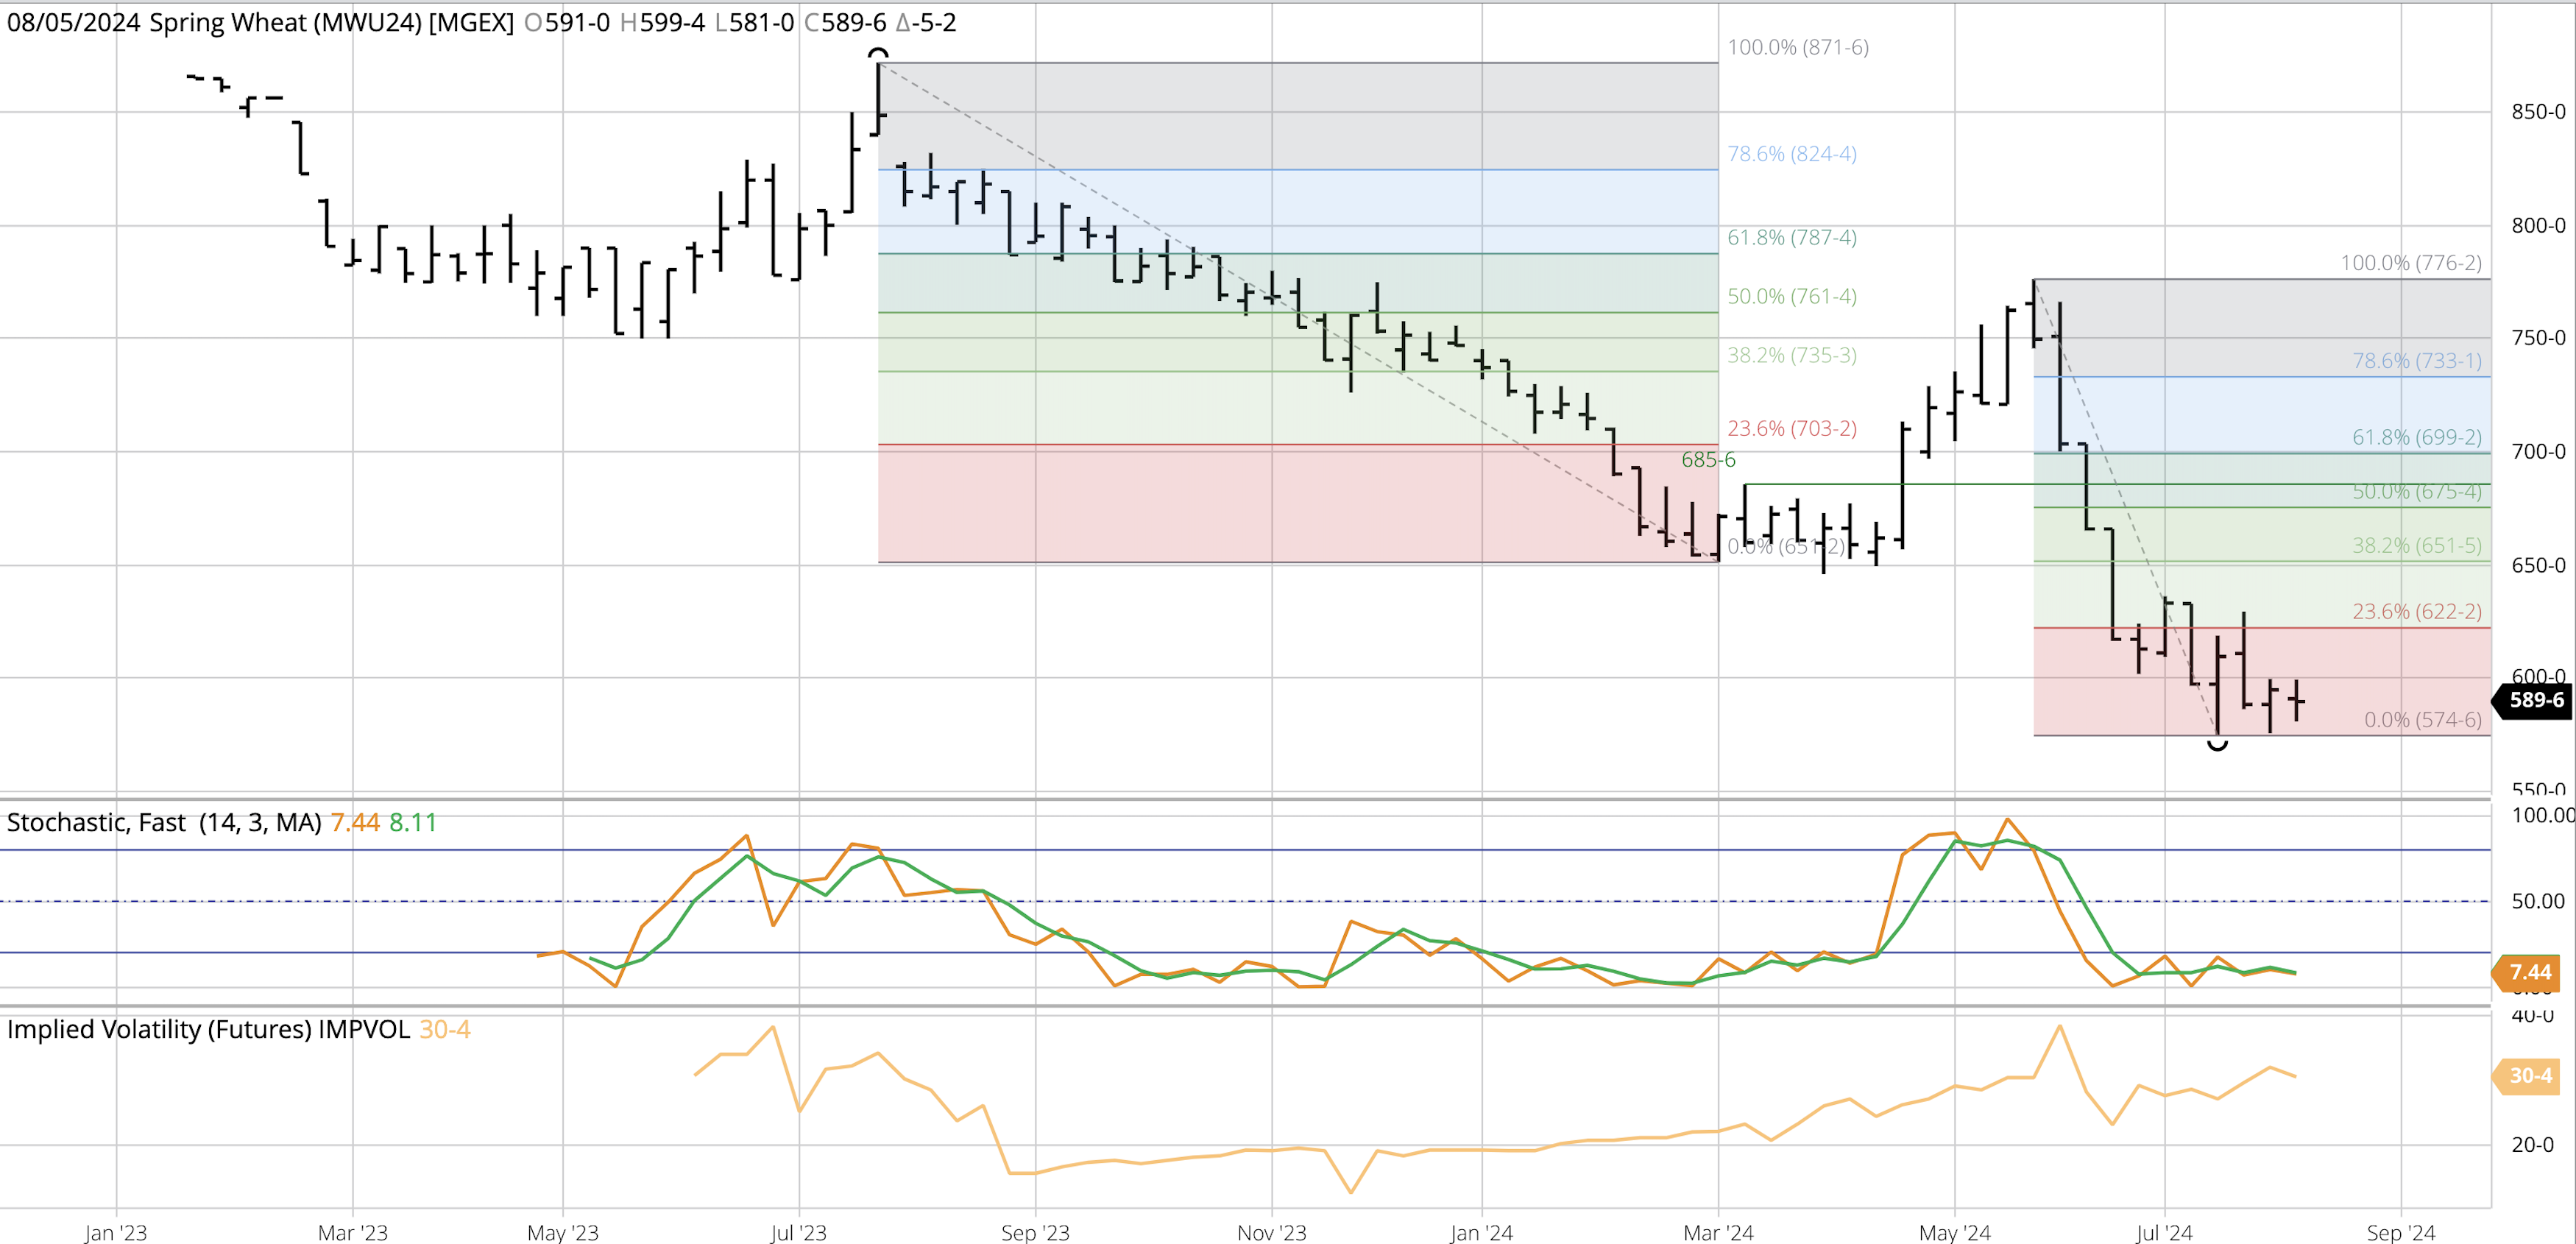The width and height of the screenshot is (2576, 1244).
Task: Click the Implied Volatility (Futures) IMPVOL label
Action: (208, 1029)
